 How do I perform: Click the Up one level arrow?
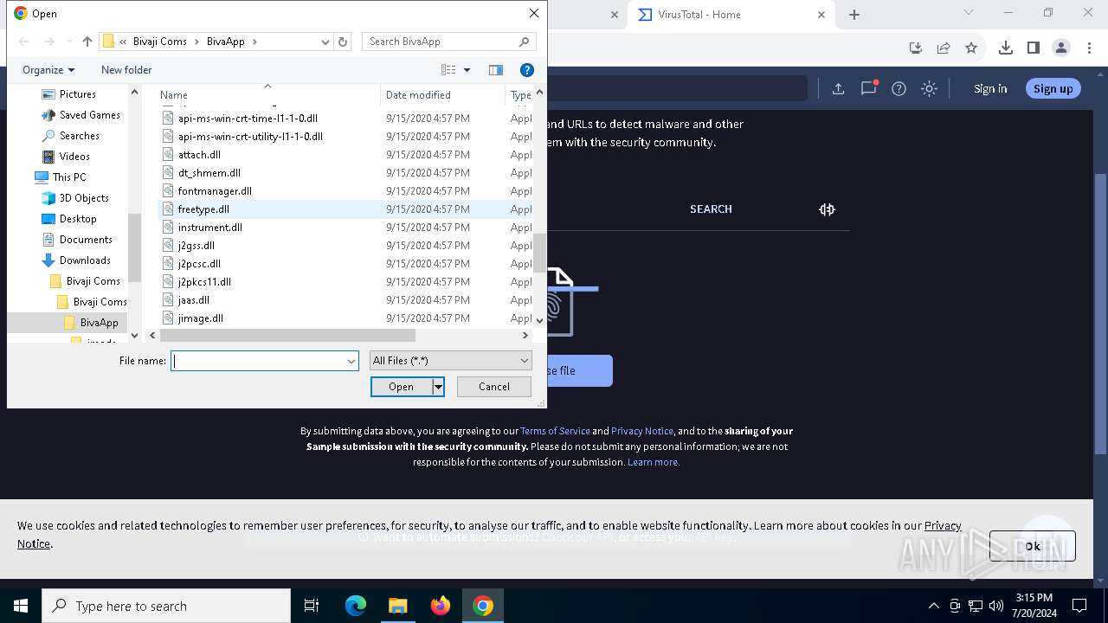point(87,42)
